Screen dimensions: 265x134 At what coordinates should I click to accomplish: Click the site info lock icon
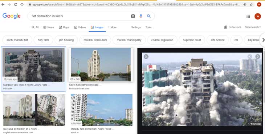[30, 5]
